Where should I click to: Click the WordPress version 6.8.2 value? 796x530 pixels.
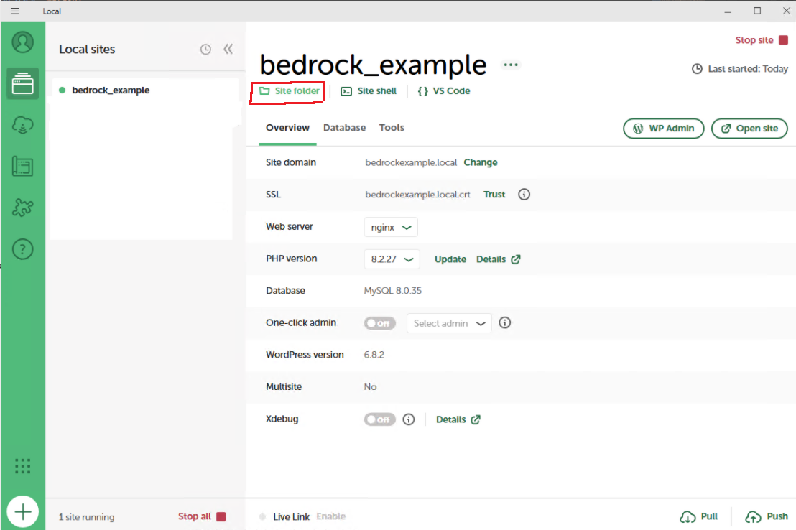click(x=374, y=355)
